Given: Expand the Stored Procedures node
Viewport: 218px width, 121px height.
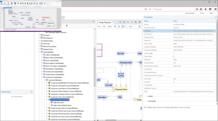Looking at the screenshot, I should click(39, 46).
